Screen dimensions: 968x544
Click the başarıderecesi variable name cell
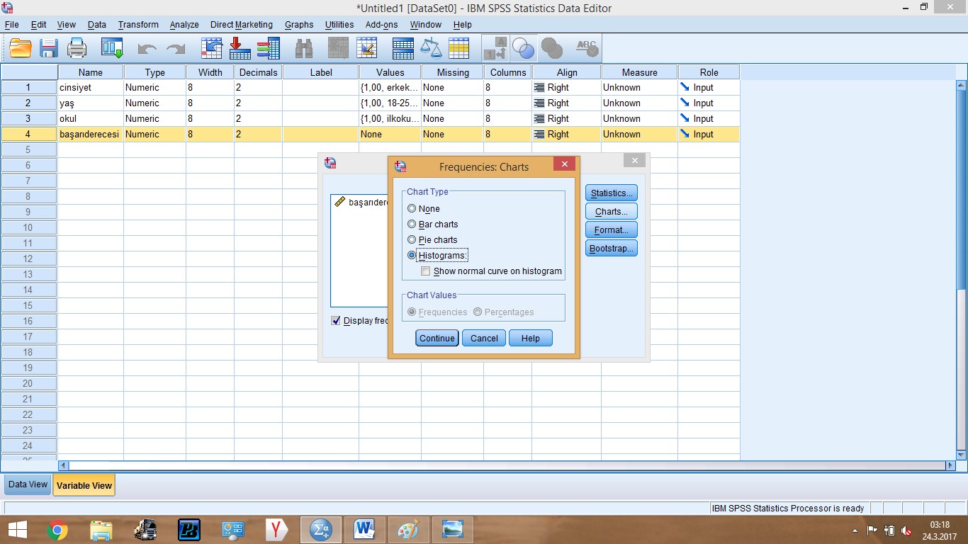91,135
